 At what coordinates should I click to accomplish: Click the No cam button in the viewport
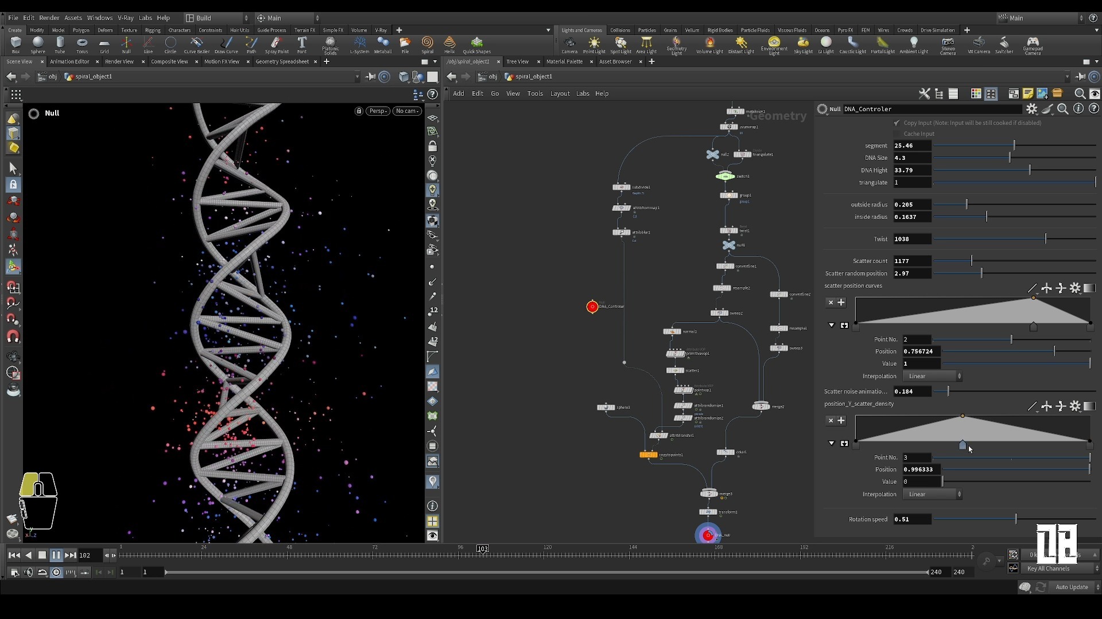tap(407, 111)
